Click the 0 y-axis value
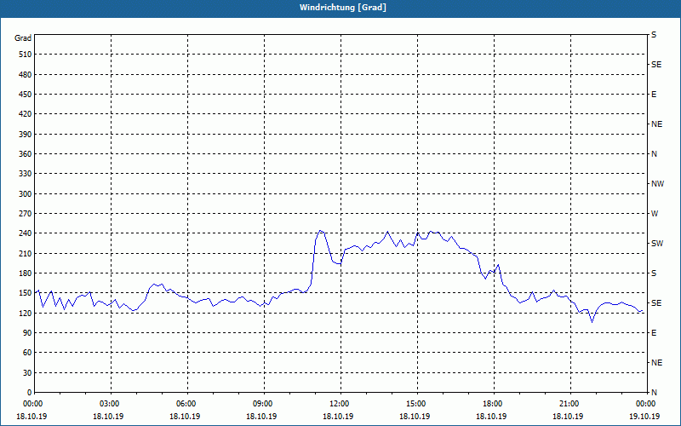This screenshot has height=426, width=681. coord(30,393)
